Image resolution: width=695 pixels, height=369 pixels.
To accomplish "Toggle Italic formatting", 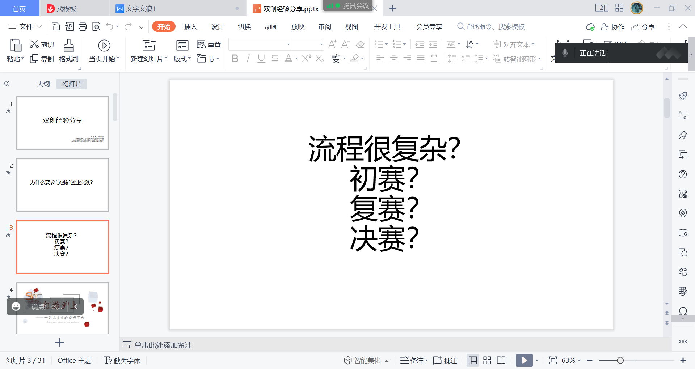I will (x=248, y=58).
